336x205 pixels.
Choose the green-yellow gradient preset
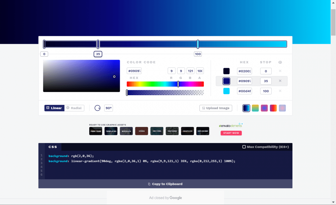tap(255, 108)
